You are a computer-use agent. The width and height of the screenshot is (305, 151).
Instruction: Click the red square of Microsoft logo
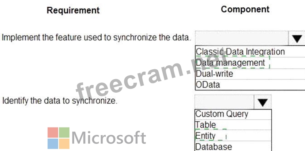(x=53, y=132)
